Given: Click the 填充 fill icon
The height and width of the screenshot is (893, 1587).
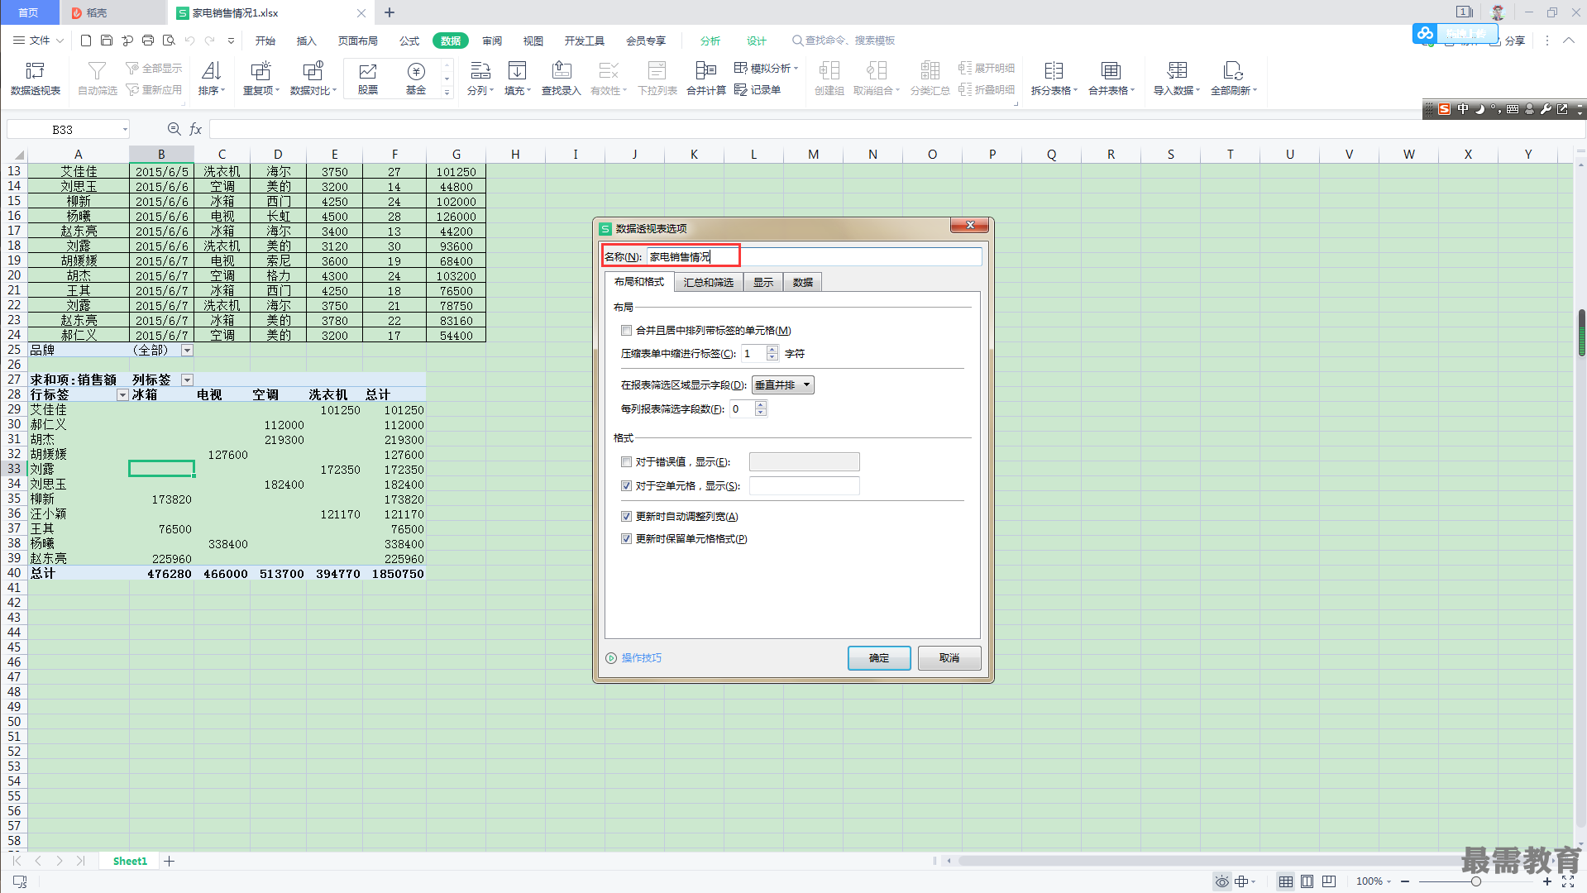Looking at the screenshot, I should click(518, 71).
